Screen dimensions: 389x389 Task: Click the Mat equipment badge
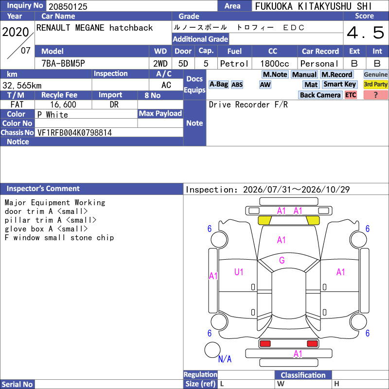pos(311,85)
